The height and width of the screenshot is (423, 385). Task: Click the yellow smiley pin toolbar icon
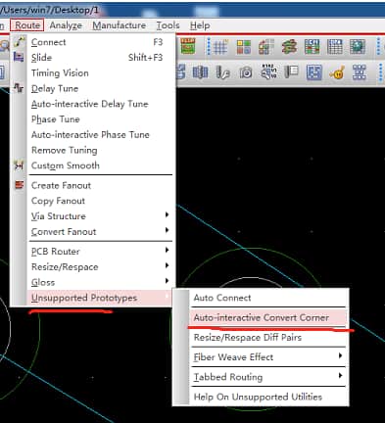[x=337, y=72]
